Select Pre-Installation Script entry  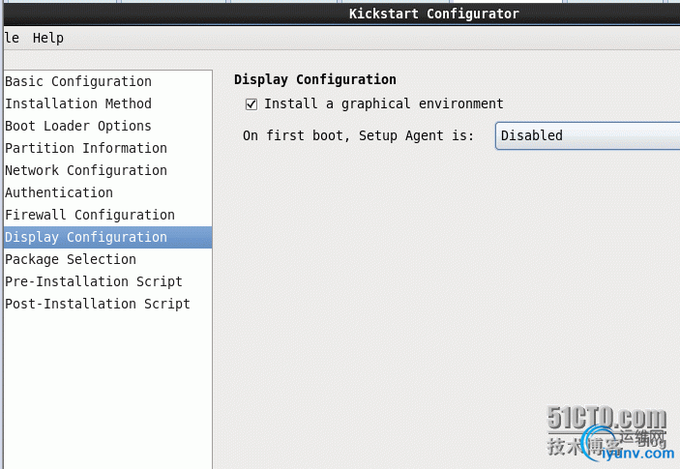108,281
